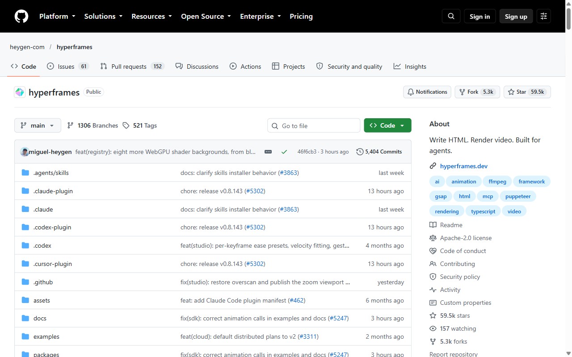The height and width of the screenshot is (357, 572).
Task: Open the Insights tab
Action: [410, 66]
